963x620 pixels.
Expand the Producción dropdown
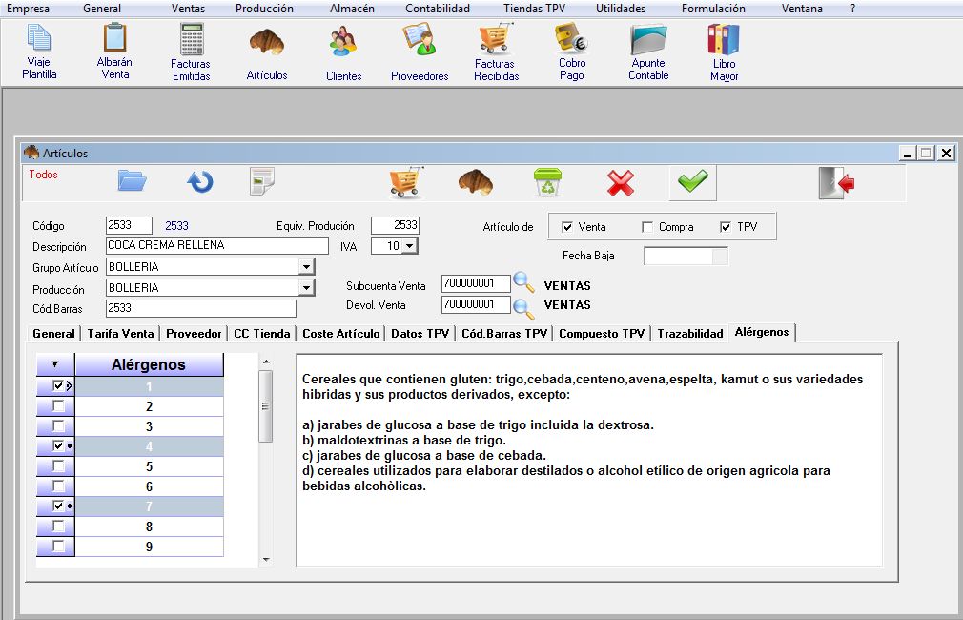click(306, 288)
